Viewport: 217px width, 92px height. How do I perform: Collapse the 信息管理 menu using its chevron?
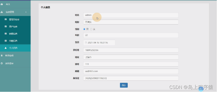26,12
